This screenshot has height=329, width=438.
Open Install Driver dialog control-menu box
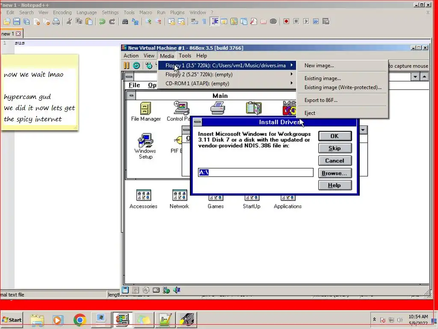tap(198, 122)
